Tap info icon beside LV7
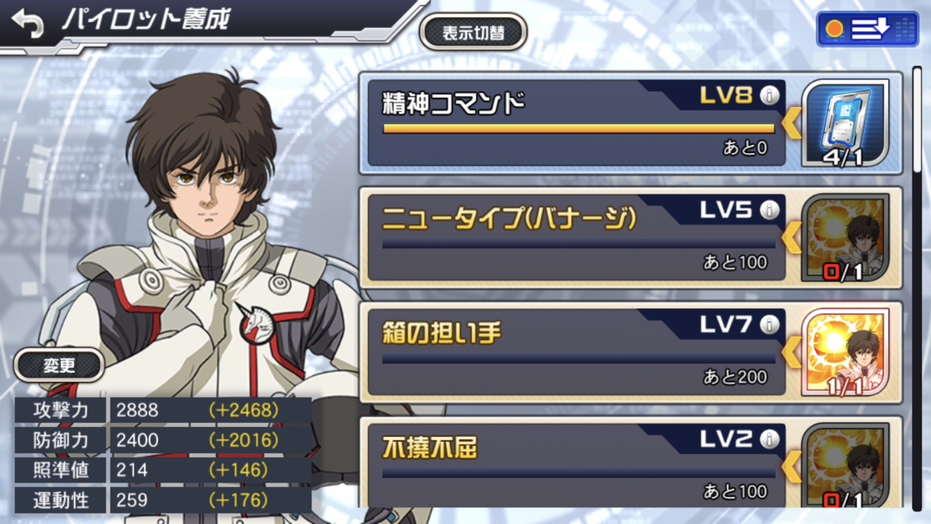This screenshot has width=931, height=524. pos(770,324)
